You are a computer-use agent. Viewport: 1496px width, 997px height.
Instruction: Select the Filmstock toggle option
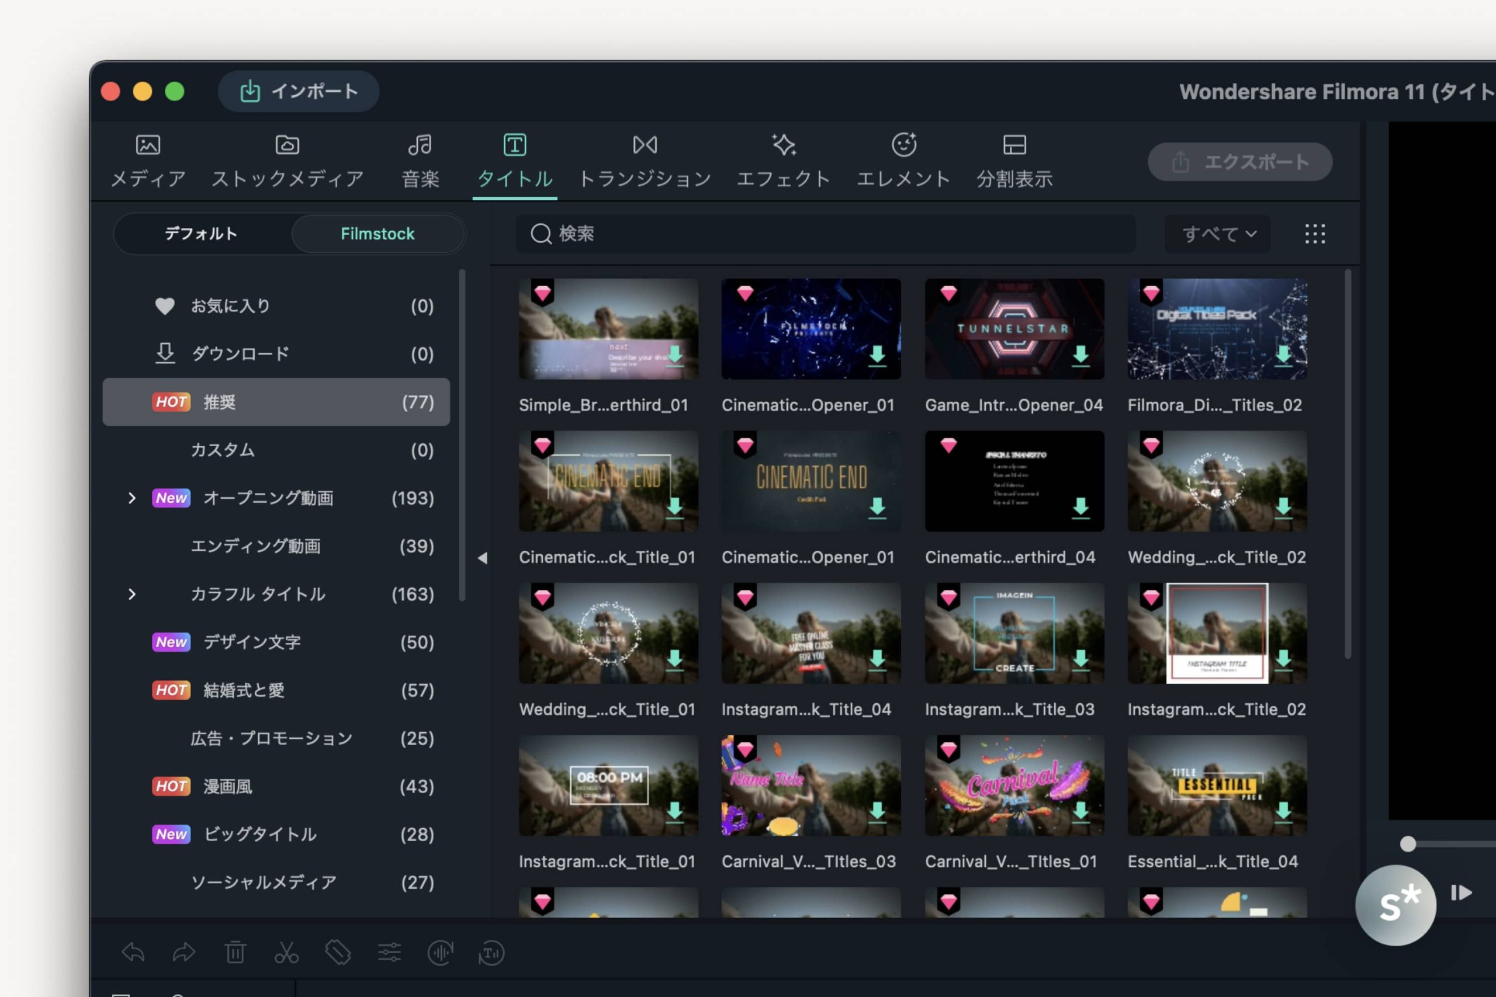click(378, 234)
